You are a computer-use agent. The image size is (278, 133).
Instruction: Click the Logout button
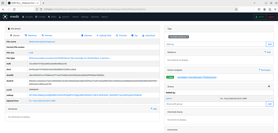271,17
